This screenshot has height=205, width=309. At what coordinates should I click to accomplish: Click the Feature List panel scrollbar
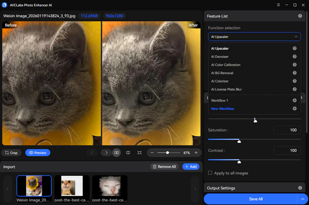click(307, 73)
